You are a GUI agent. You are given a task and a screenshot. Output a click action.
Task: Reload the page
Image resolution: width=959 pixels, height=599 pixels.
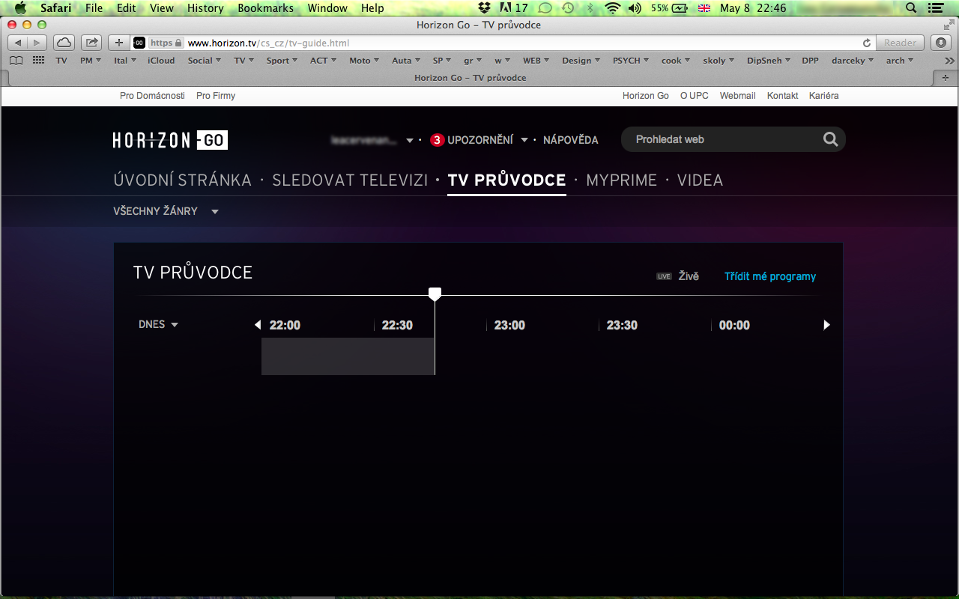[x=867, y=43]
